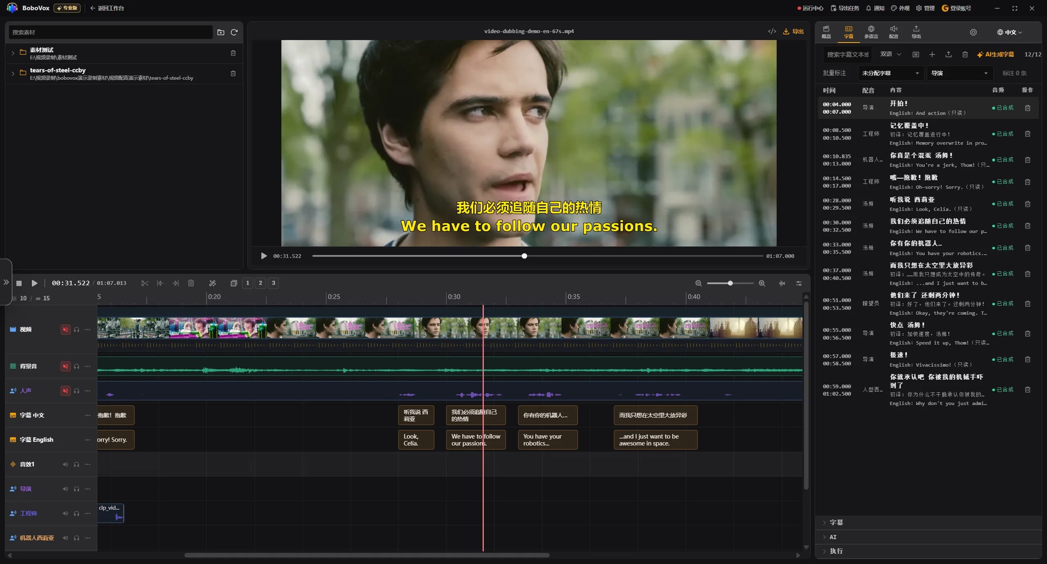Click the trash icon beside the subtitle plus
The image size is (1047, 564).
pyautogui.click(x=965, y=54)
